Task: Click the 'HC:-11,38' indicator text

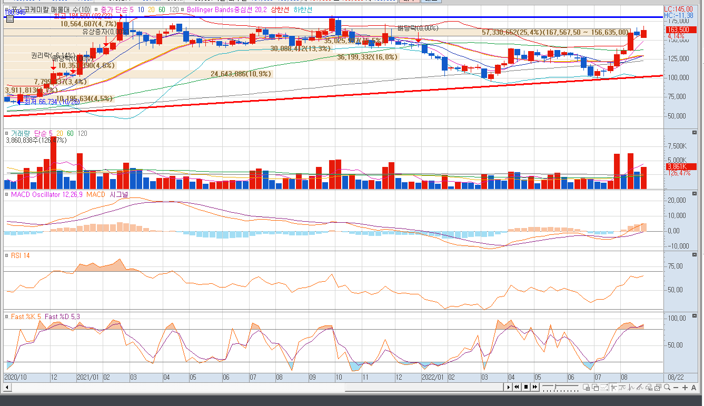Action: pyautogui.click(x=678, y=16)
